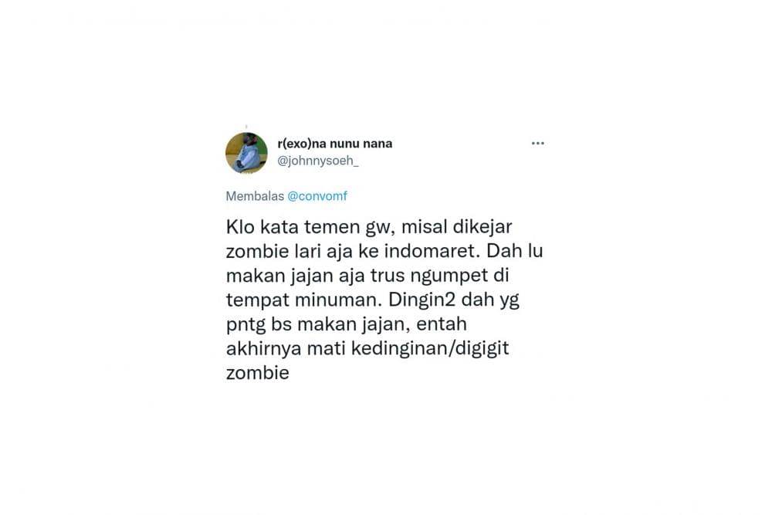Click the word dikejar in the tweet
This screenshot has width=772, height=515.
click(x=482, y=227)
